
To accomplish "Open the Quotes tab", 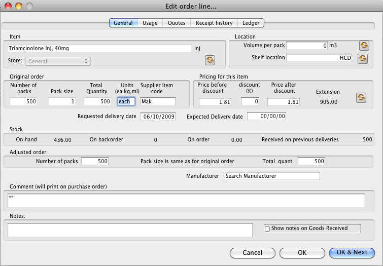I will (x=177, y=23).
